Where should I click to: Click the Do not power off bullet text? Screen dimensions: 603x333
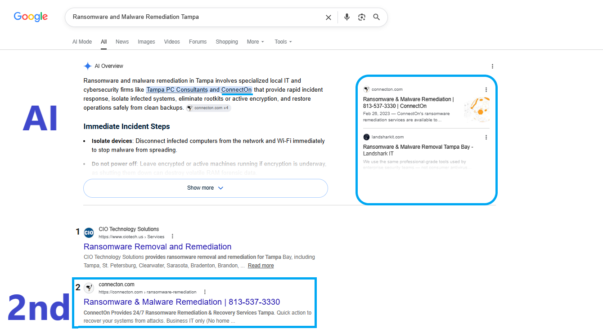[209, 169]
